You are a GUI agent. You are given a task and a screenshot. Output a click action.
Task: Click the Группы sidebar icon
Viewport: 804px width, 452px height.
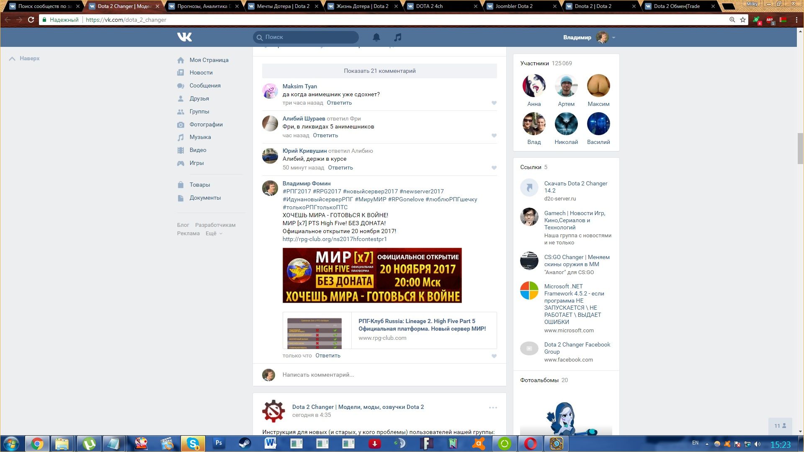click(180, 112)
